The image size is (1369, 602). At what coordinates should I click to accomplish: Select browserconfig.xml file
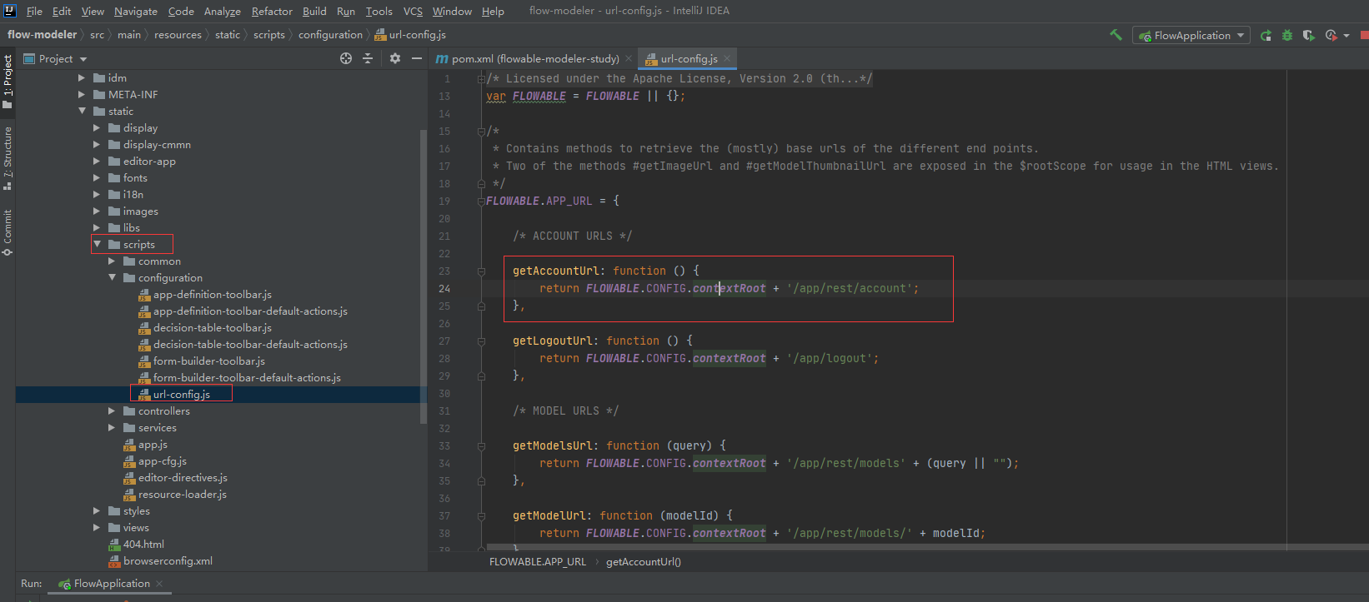click(x=168, y=560)
